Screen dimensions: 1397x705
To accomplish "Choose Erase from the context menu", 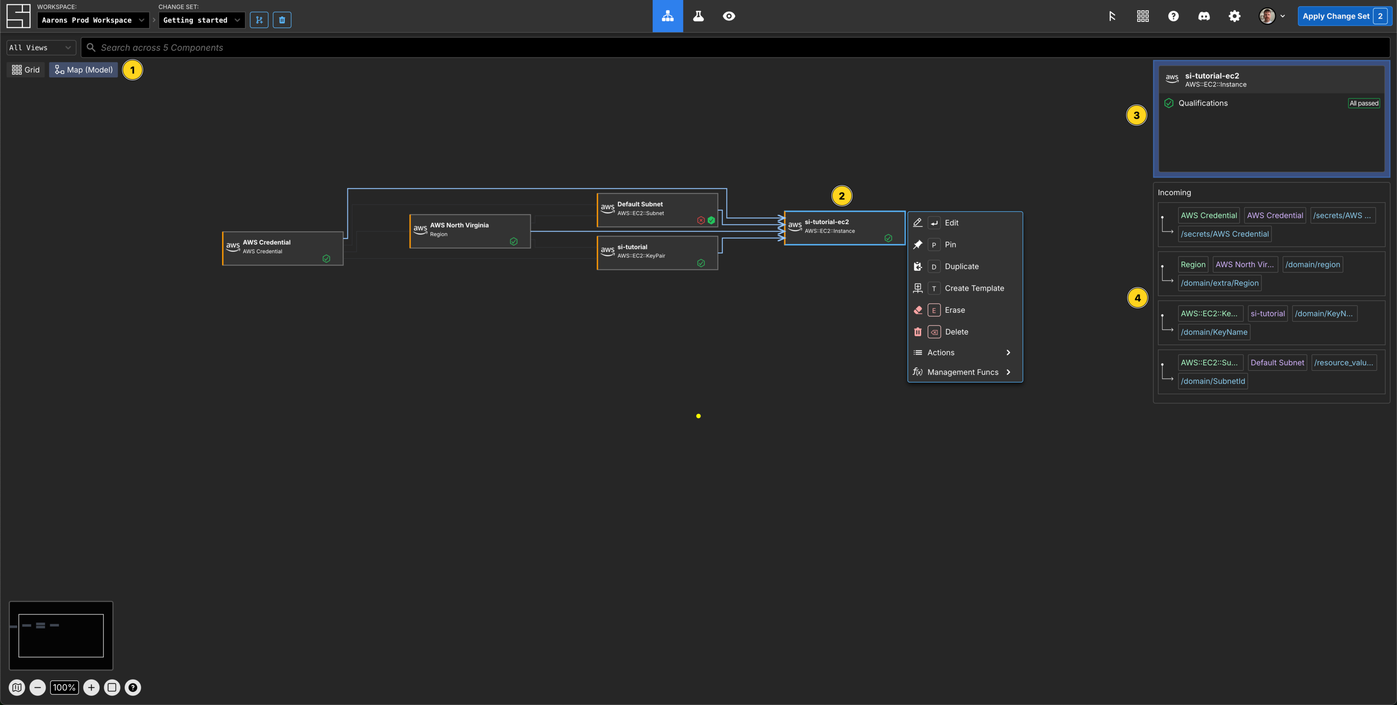I will pyautogui.click(x=965, y=310).
